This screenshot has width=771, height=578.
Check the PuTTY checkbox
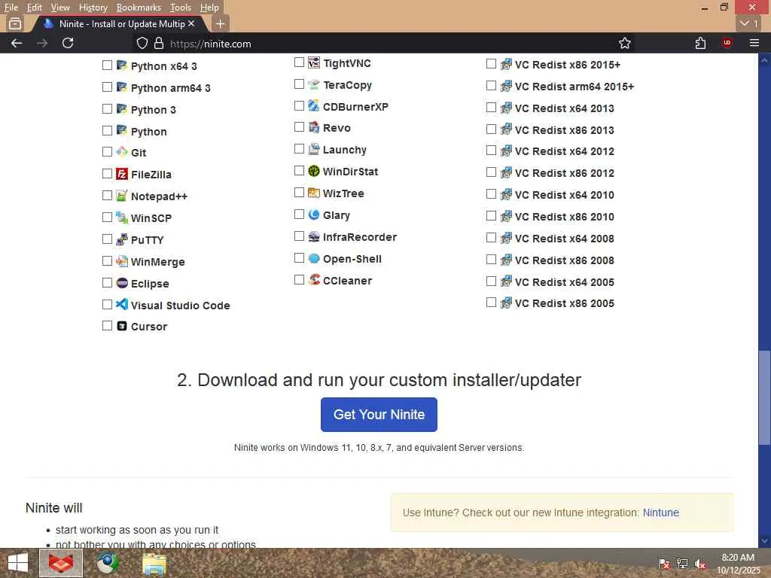coord(107,239)
